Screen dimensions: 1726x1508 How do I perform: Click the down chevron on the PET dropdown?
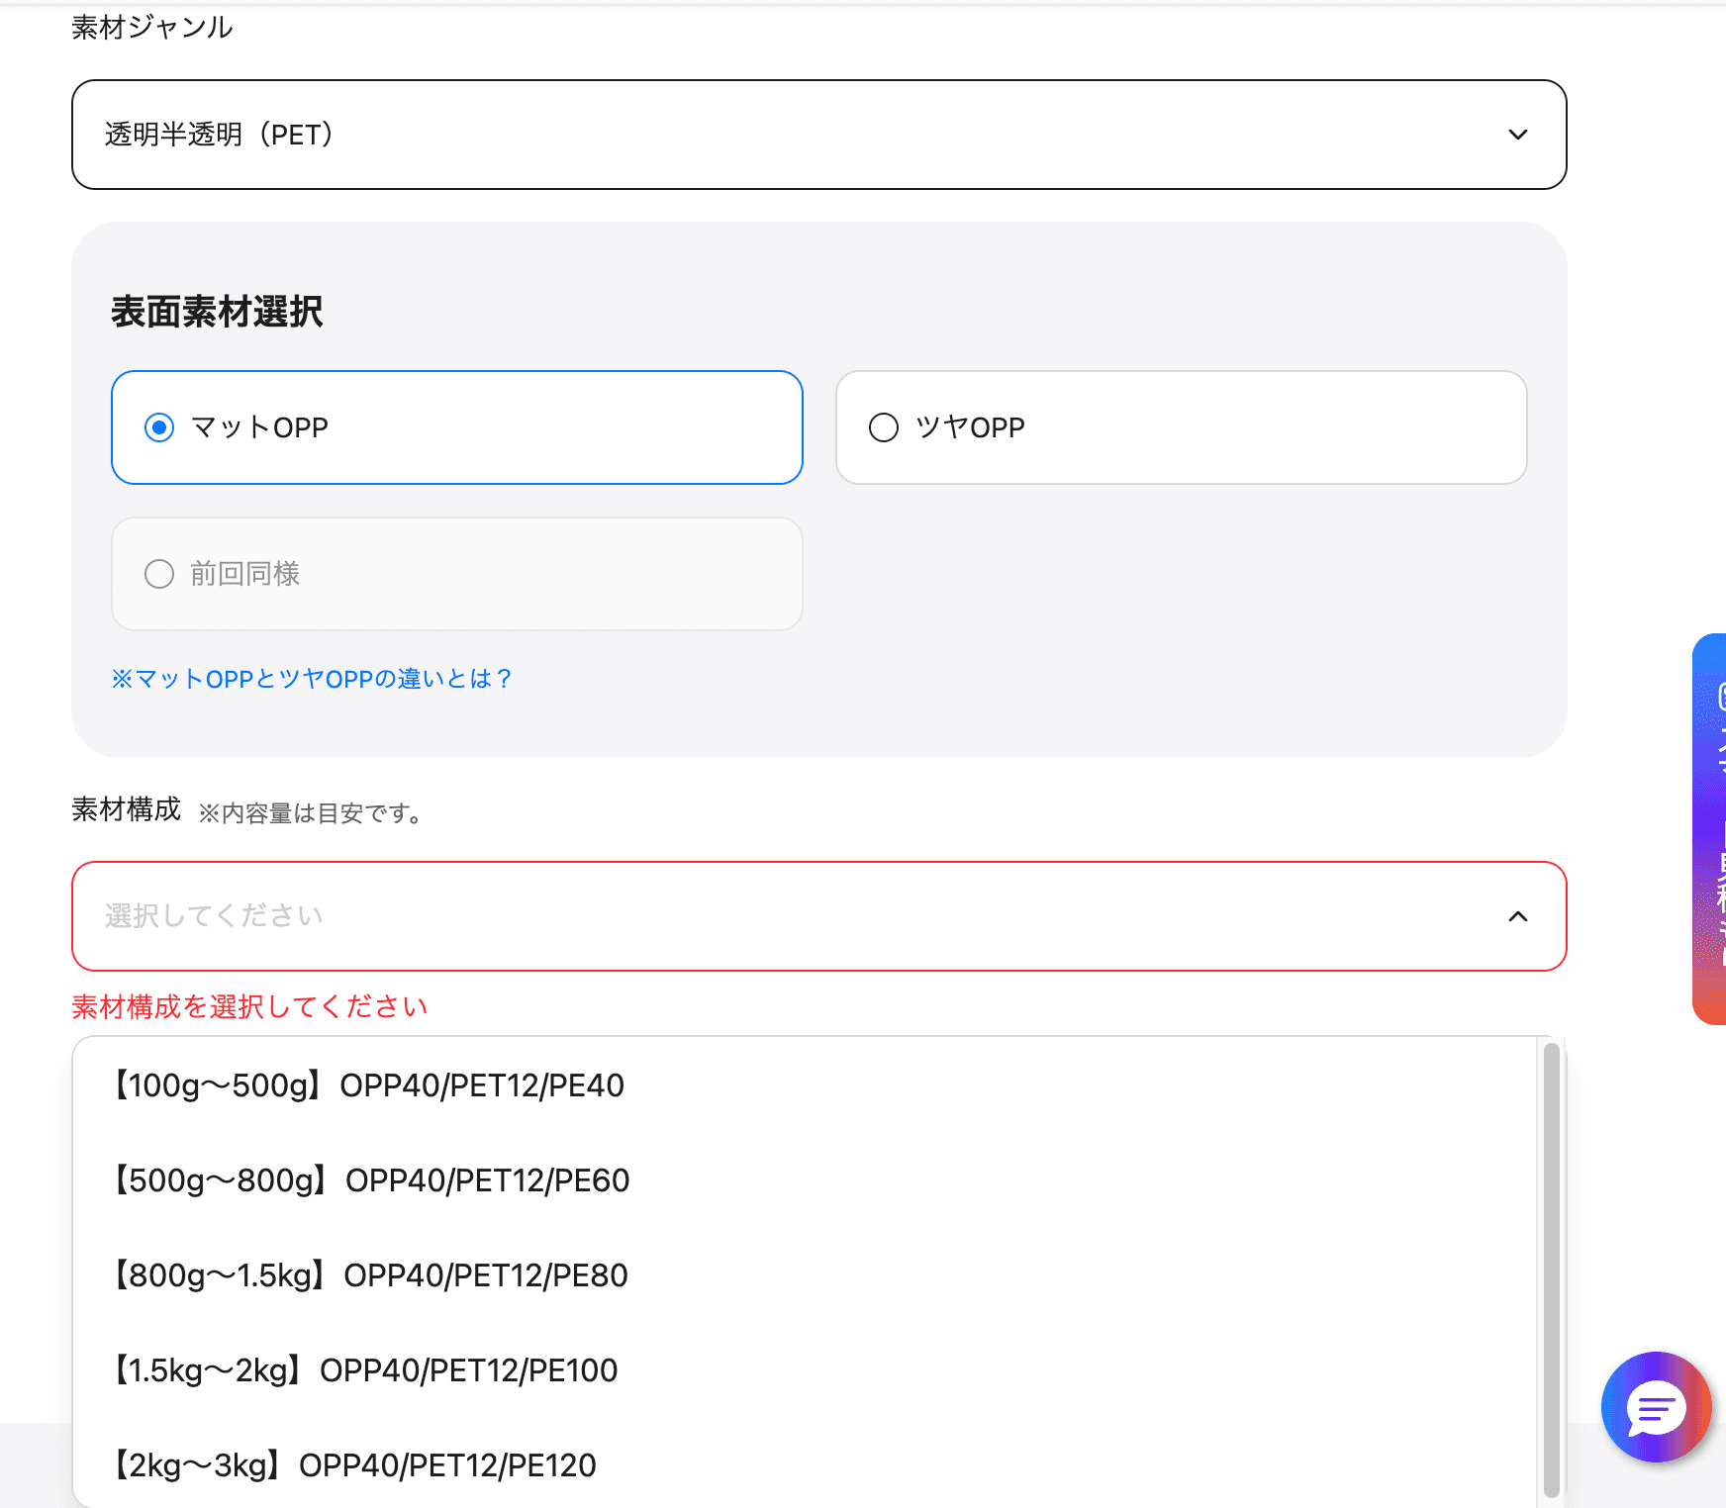point(1520,135)
